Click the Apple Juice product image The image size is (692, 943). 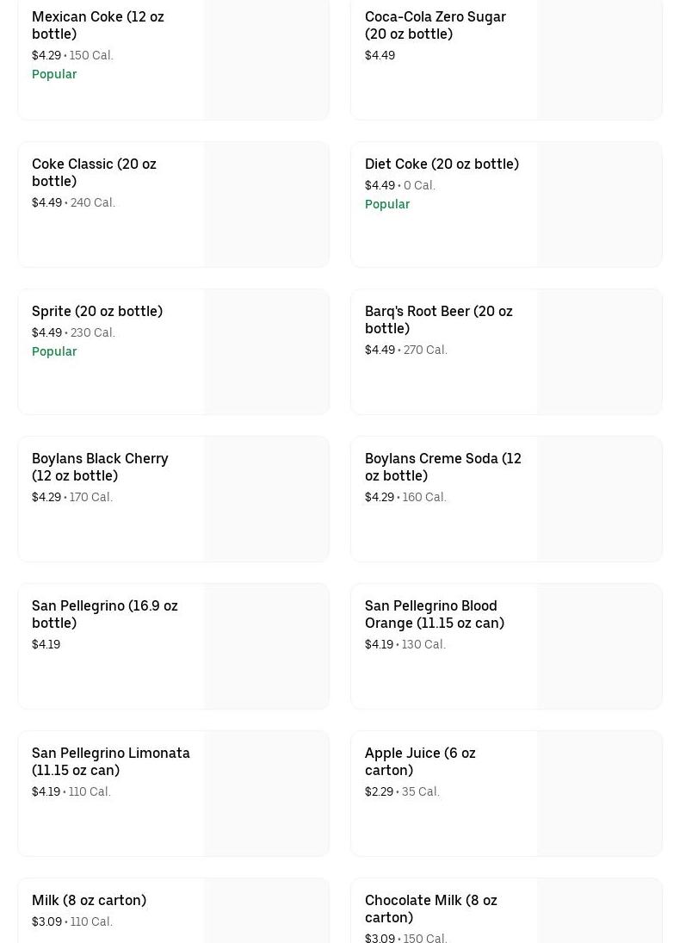(x=600, y=794)
